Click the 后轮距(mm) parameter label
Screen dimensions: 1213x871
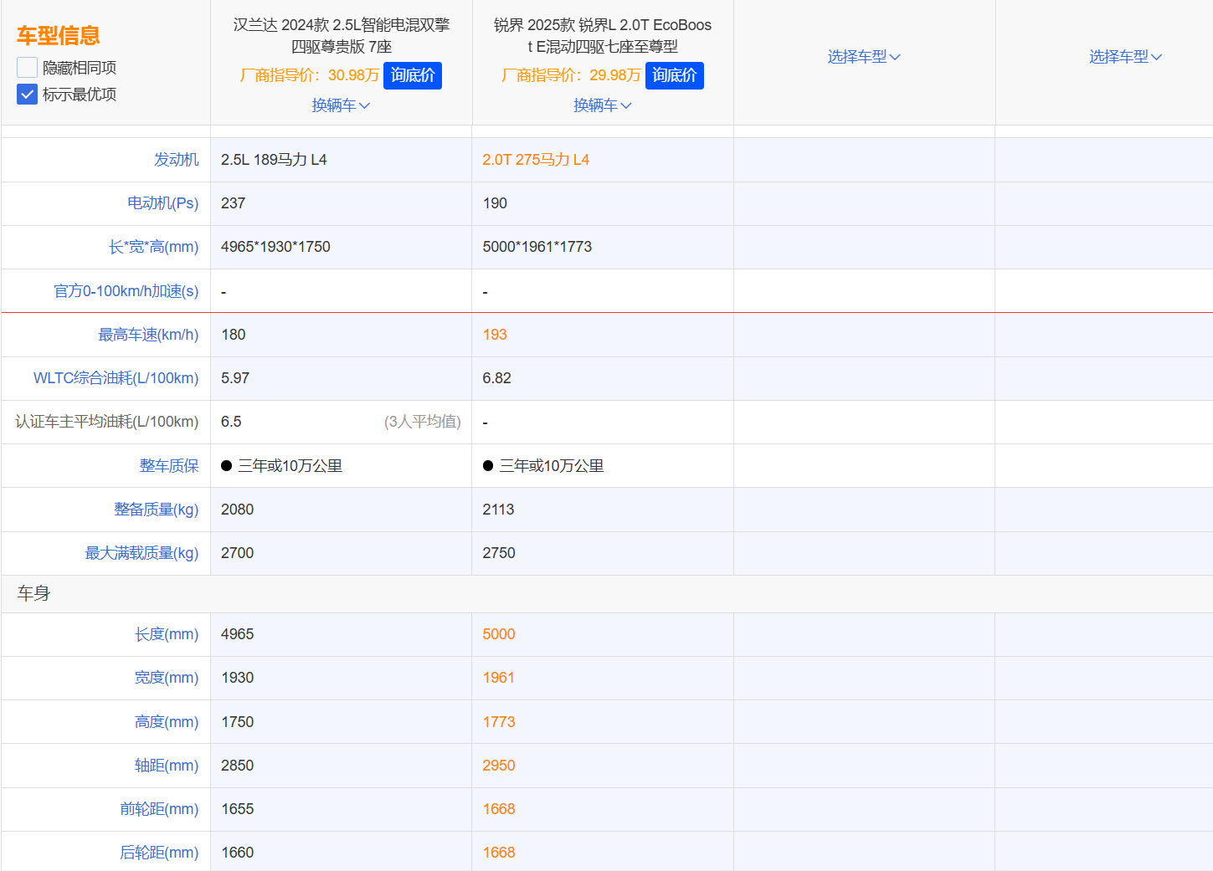[x=159, y=853]
